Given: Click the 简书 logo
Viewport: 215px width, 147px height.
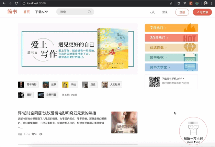Looking at the screenshot, I should 12,12.
